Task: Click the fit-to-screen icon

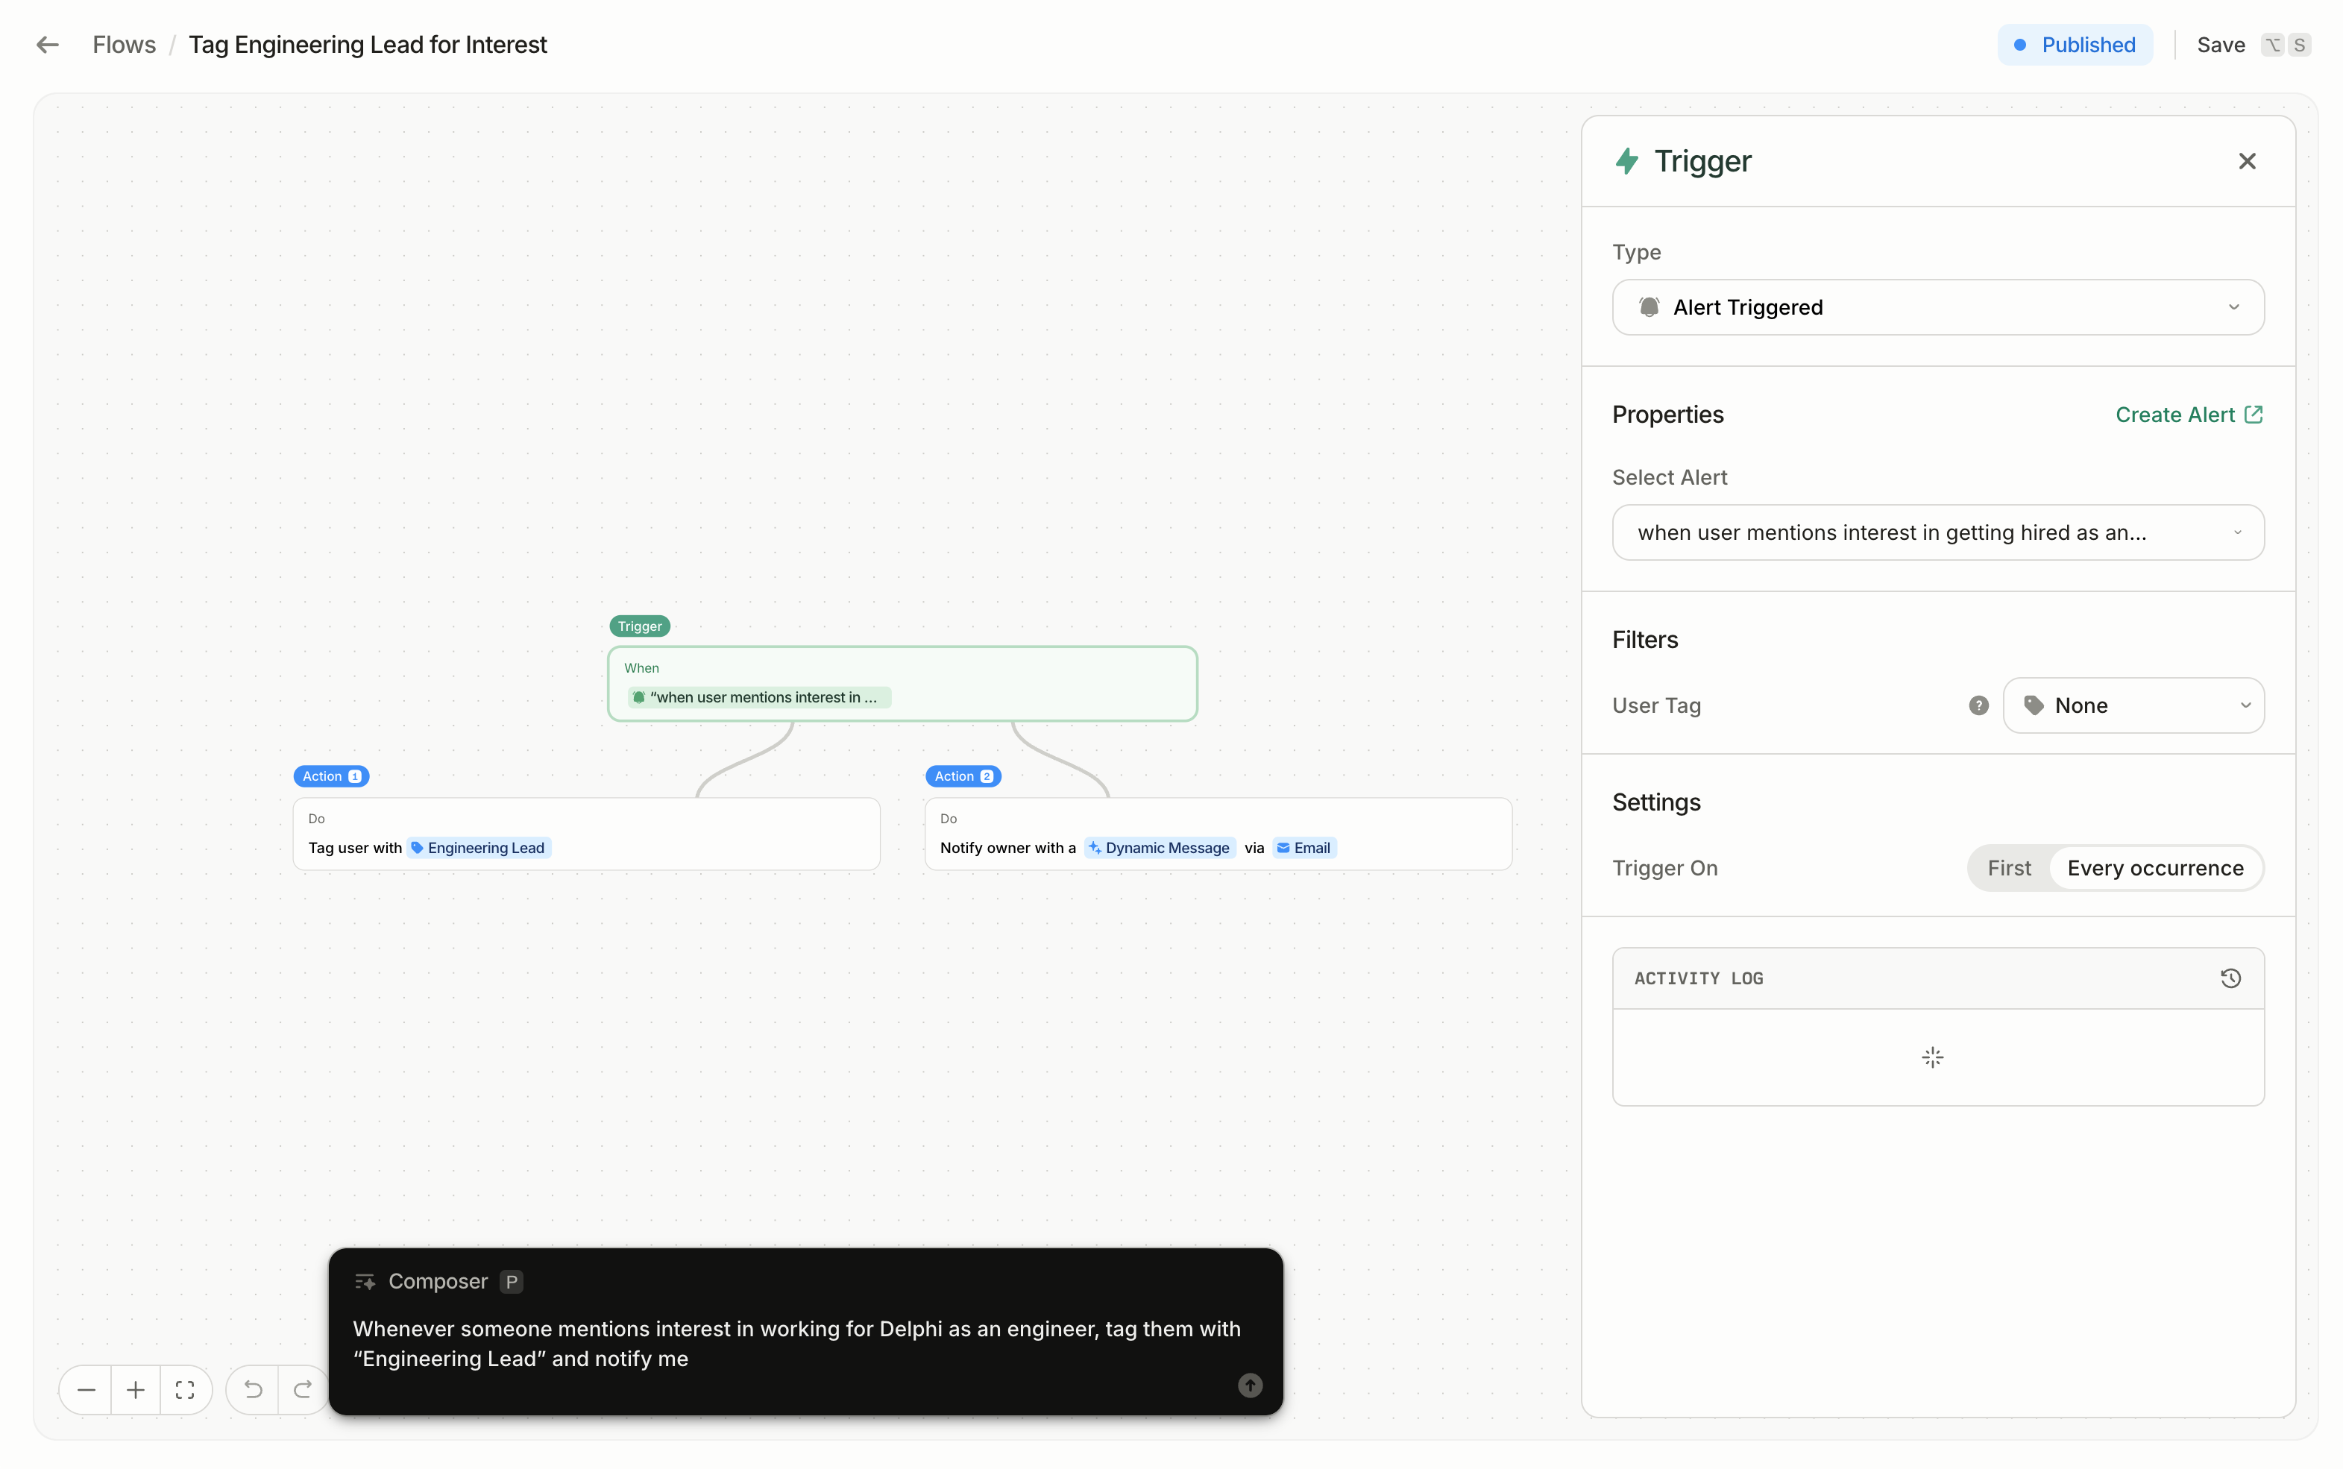Action: 185,1389
